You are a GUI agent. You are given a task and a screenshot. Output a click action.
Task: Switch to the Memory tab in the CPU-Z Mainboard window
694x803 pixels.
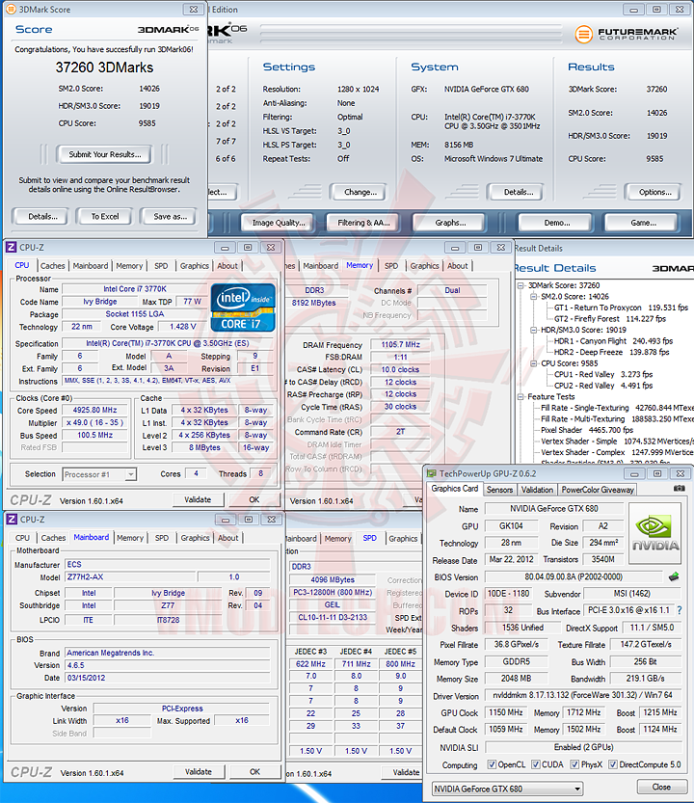click(x=130, y=538)
